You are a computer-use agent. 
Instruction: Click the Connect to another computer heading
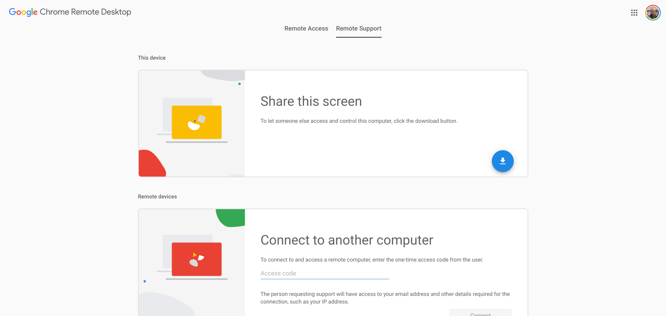pos(347,240)
